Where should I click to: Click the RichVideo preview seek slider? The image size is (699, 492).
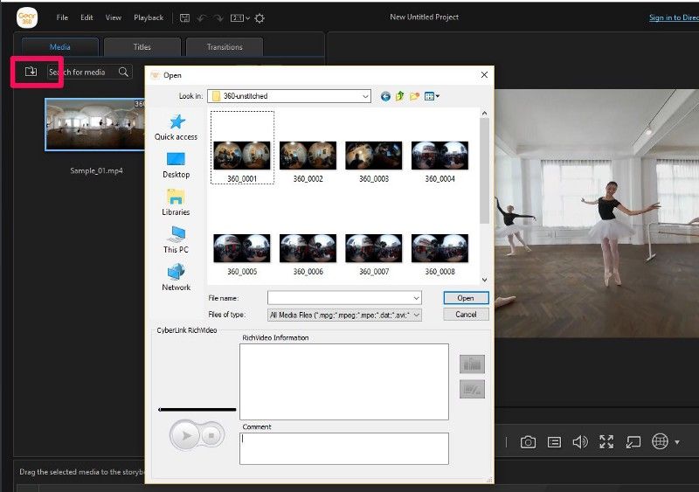pyautogui.click(x=197, y=409)
